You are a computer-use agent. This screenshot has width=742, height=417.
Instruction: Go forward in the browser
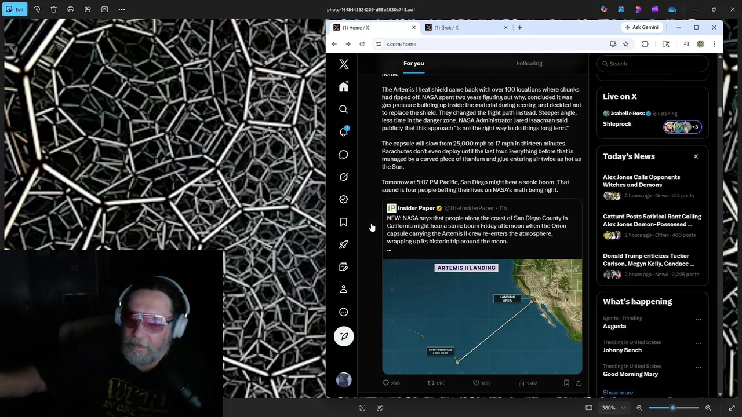point(348,44)
